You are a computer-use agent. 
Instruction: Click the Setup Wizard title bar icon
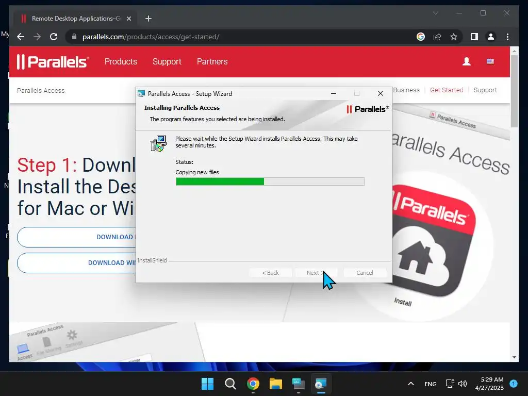(x=141, y=93)
